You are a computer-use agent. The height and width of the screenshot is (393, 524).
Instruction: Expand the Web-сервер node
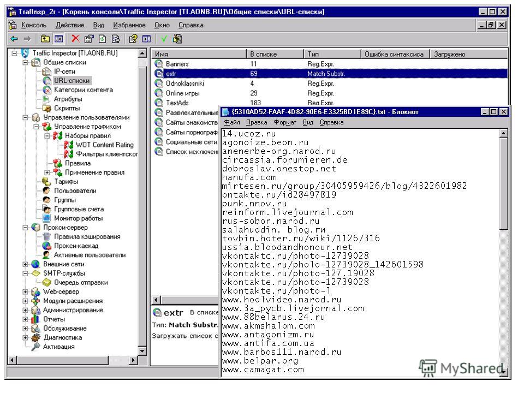coord(25,292)
